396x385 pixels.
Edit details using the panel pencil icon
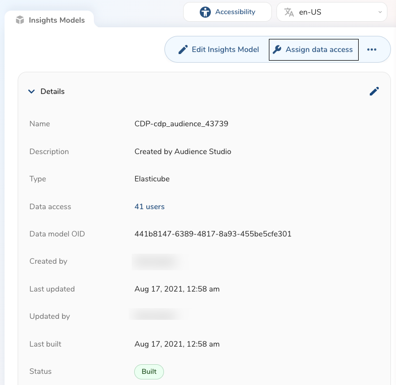[374, 91]
